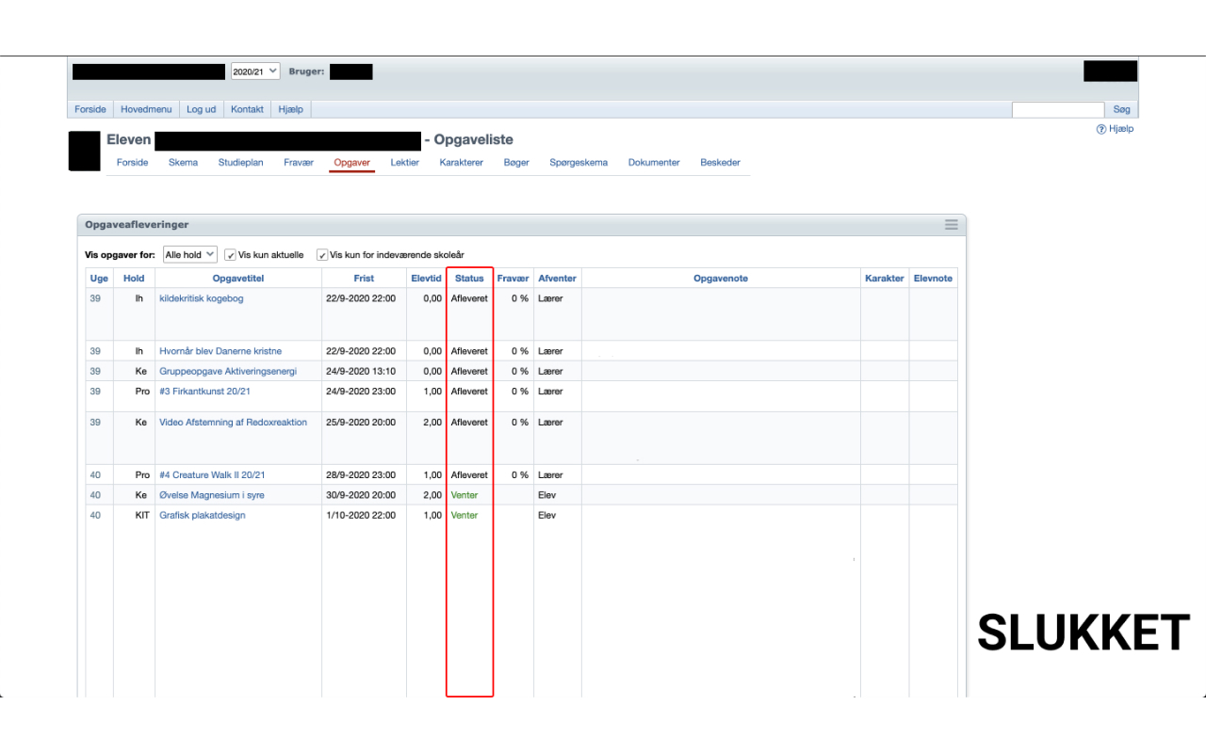Open Video Afstemning af Redoxreaktion assignment
Viewport: 1206px width, 753px height.
coord(233,423)
